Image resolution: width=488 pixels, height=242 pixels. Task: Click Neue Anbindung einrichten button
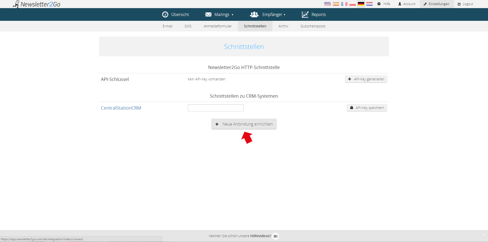(244, 124)
